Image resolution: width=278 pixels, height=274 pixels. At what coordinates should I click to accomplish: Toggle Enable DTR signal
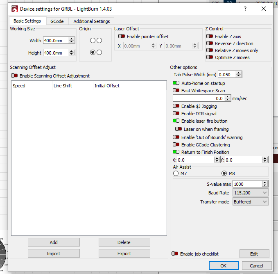coord(176,113)
